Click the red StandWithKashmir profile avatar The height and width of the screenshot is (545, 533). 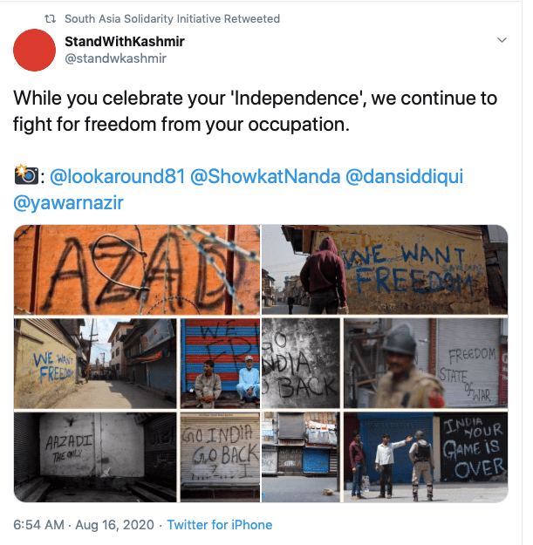(36, 50)
